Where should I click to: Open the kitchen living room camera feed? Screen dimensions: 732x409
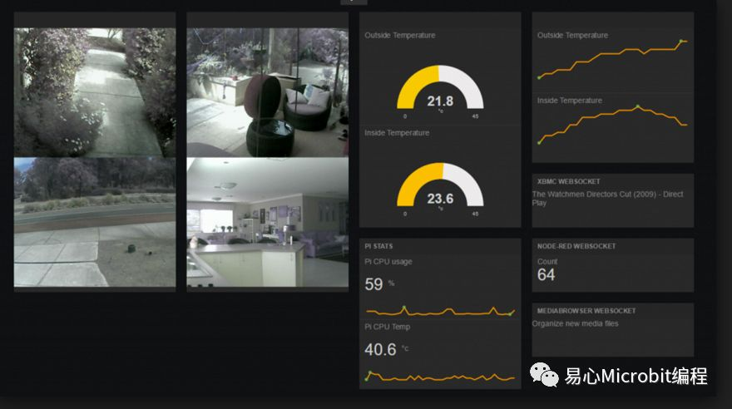[x=268, y=222]
